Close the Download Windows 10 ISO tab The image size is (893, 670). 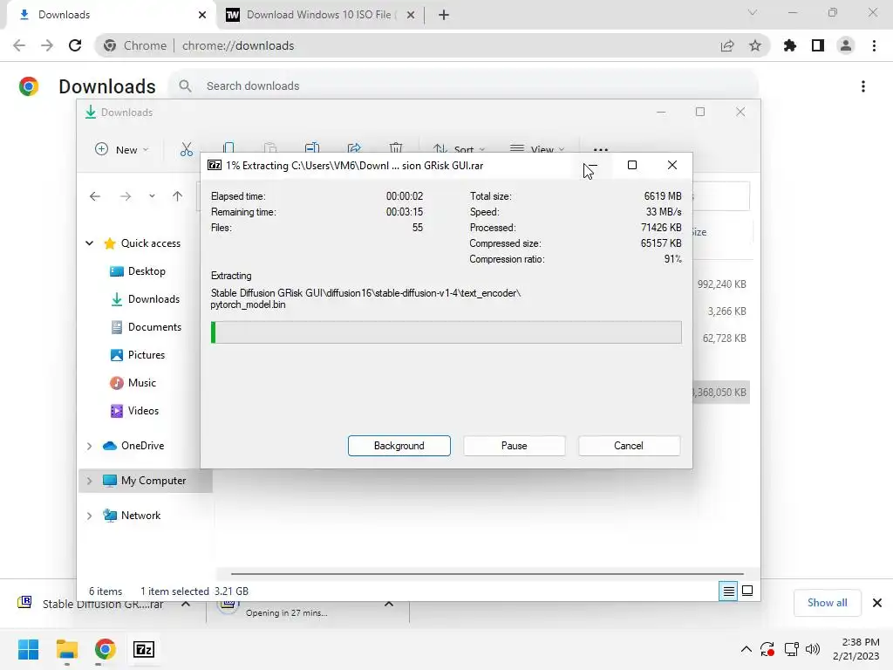pos(411,15)
